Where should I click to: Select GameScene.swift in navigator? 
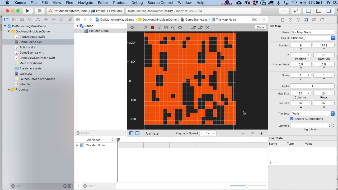[x=31, y=53]
